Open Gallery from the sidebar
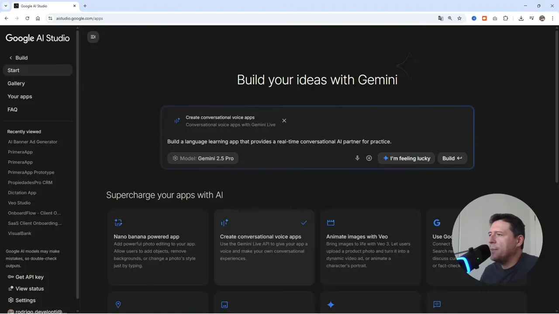Screen dimensions: 559x314 pos(16,83)
